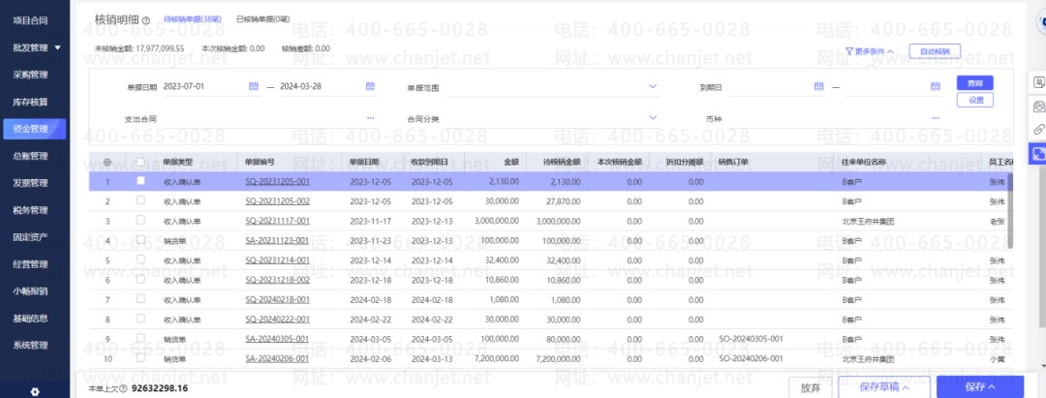Switch to 已核销单据 tab
The width and height of the screenshot is (1046, 398).
(x=262, y=19)
